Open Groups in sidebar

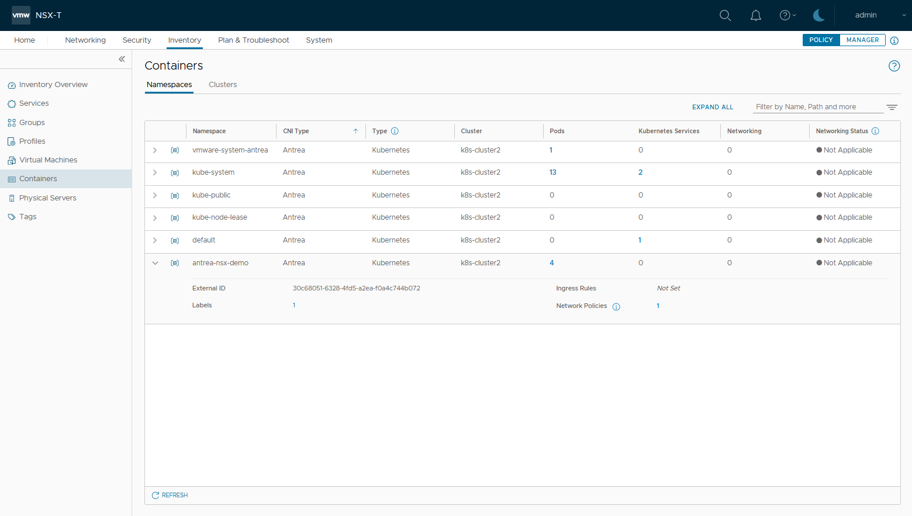pyautogui.click(x=32, y=123)
